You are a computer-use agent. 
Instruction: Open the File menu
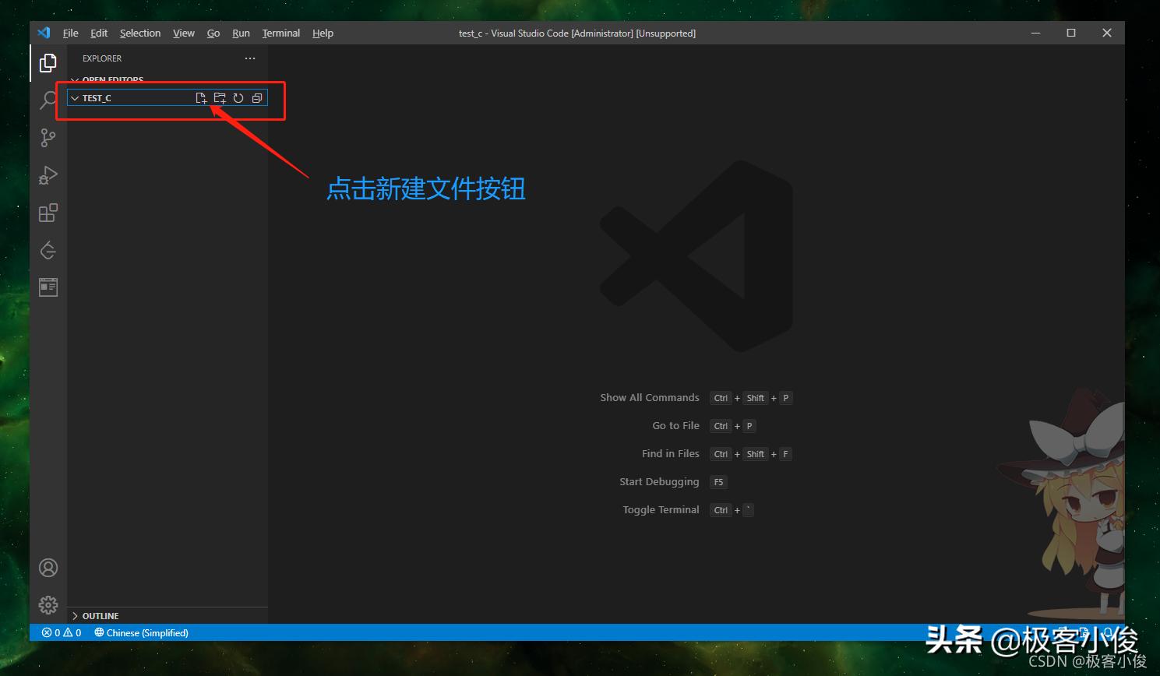click(70, 33)
